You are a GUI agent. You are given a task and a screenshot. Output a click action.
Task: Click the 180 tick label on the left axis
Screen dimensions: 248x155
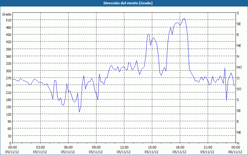9,100
